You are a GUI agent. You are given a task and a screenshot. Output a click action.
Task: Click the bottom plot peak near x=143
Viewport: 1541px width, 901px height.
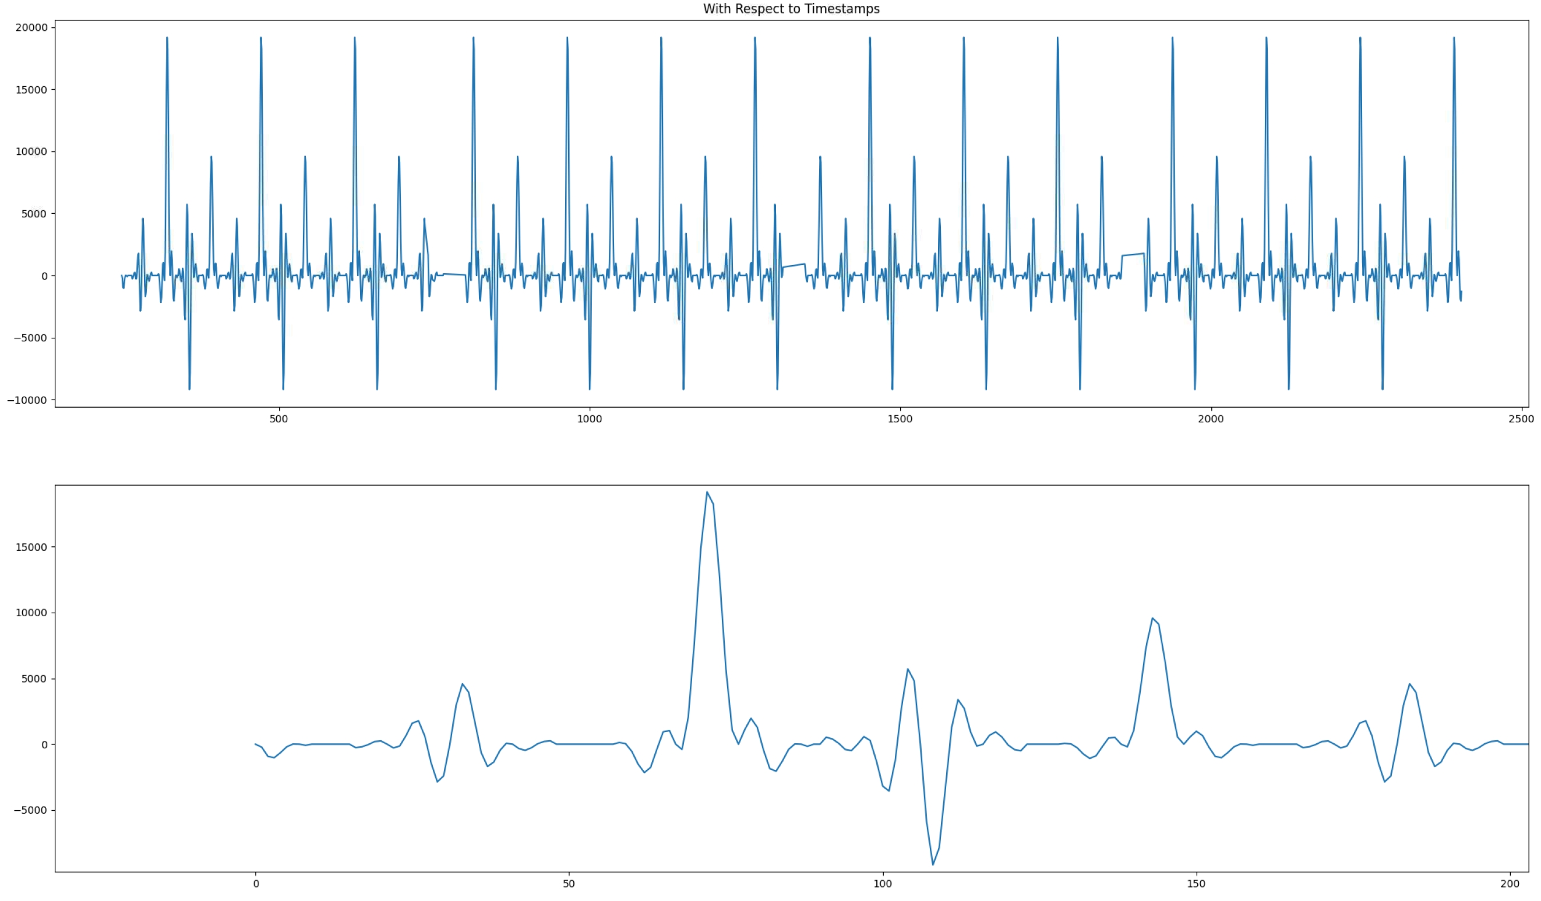(x=1152, y=619)
